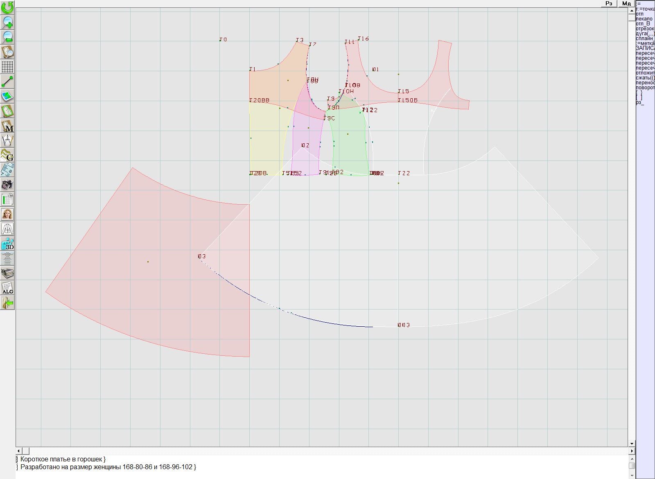
Task: Open the jacket garment sketch icon
Action: tap(7, 229)
